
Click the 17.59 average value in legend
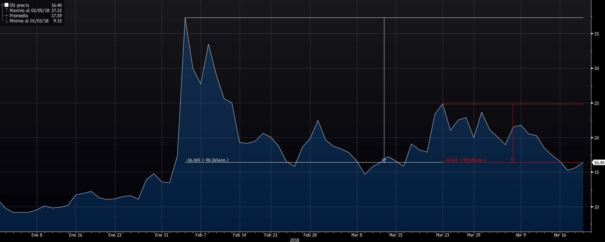pos(57,16)
